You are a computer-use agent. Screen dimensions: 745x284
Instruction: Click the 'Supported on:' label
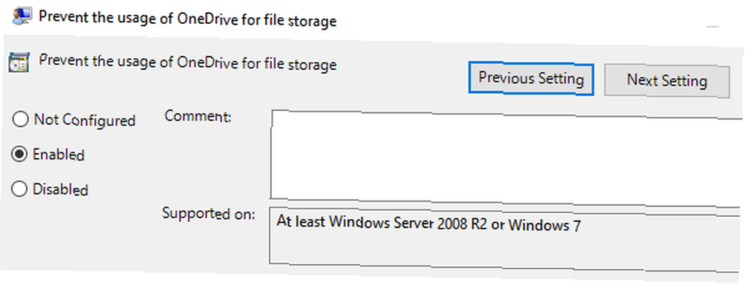(209, 213)
